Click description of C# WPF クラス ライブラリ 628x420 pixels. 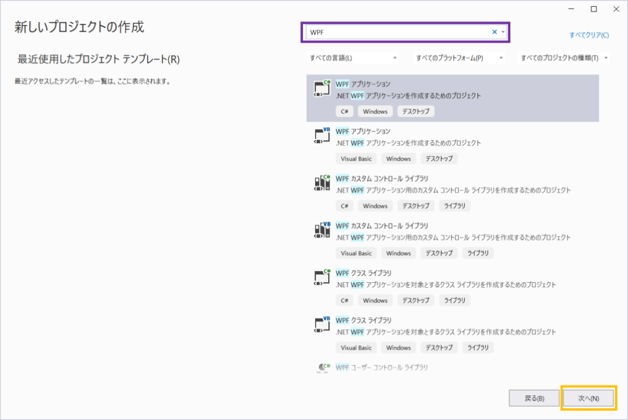click(446, 285)
